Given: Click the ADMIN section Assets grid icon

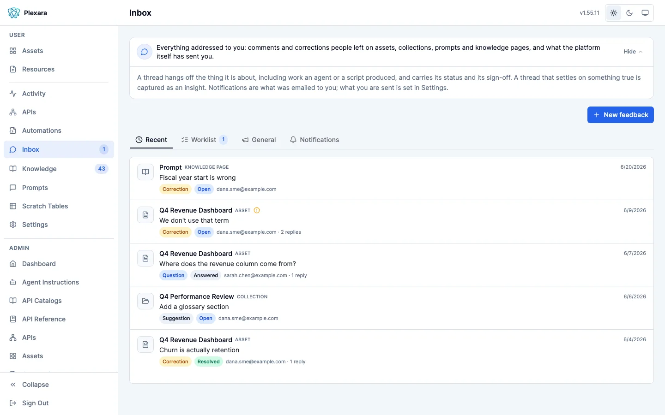Looking at the screenshot, I should (13, 356).
